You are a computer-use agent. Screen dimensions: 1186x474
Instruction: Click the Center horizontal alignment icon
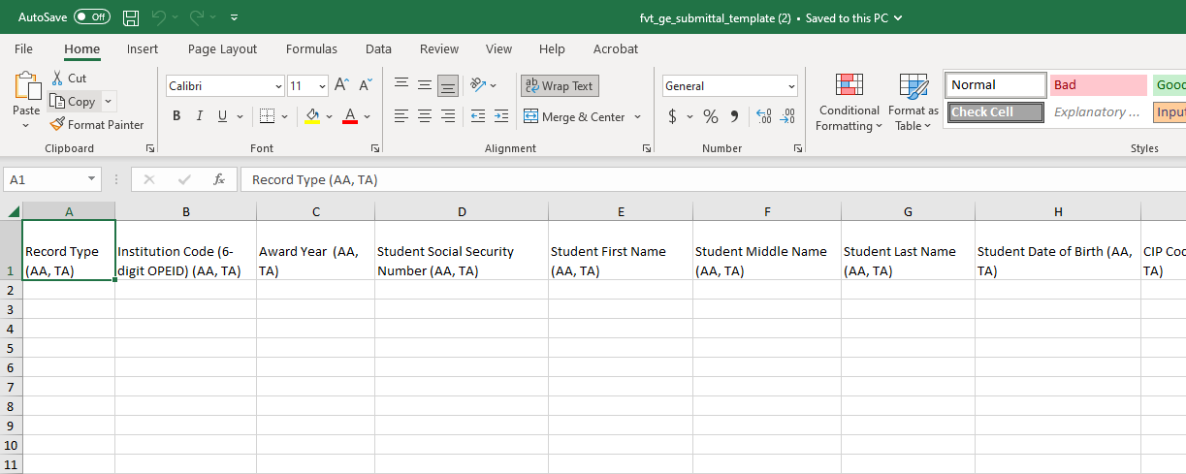[425, 116]
